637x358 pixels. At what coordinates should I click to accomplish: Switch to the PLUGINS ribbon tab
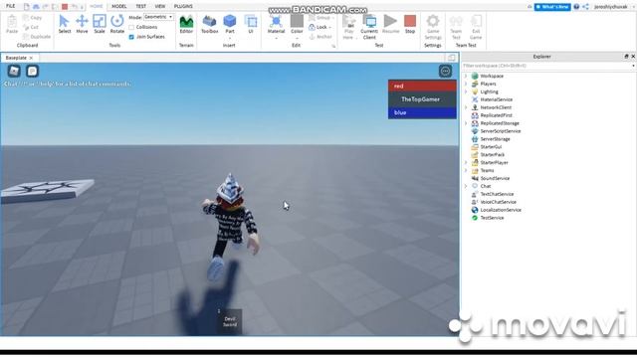pos(183,6)
